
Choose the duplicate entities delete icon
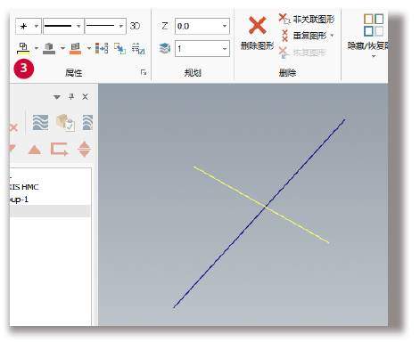pos(284,36)
